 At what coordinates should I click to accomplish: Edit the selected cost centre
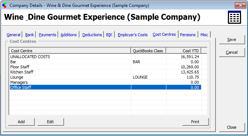pos(50,122)
